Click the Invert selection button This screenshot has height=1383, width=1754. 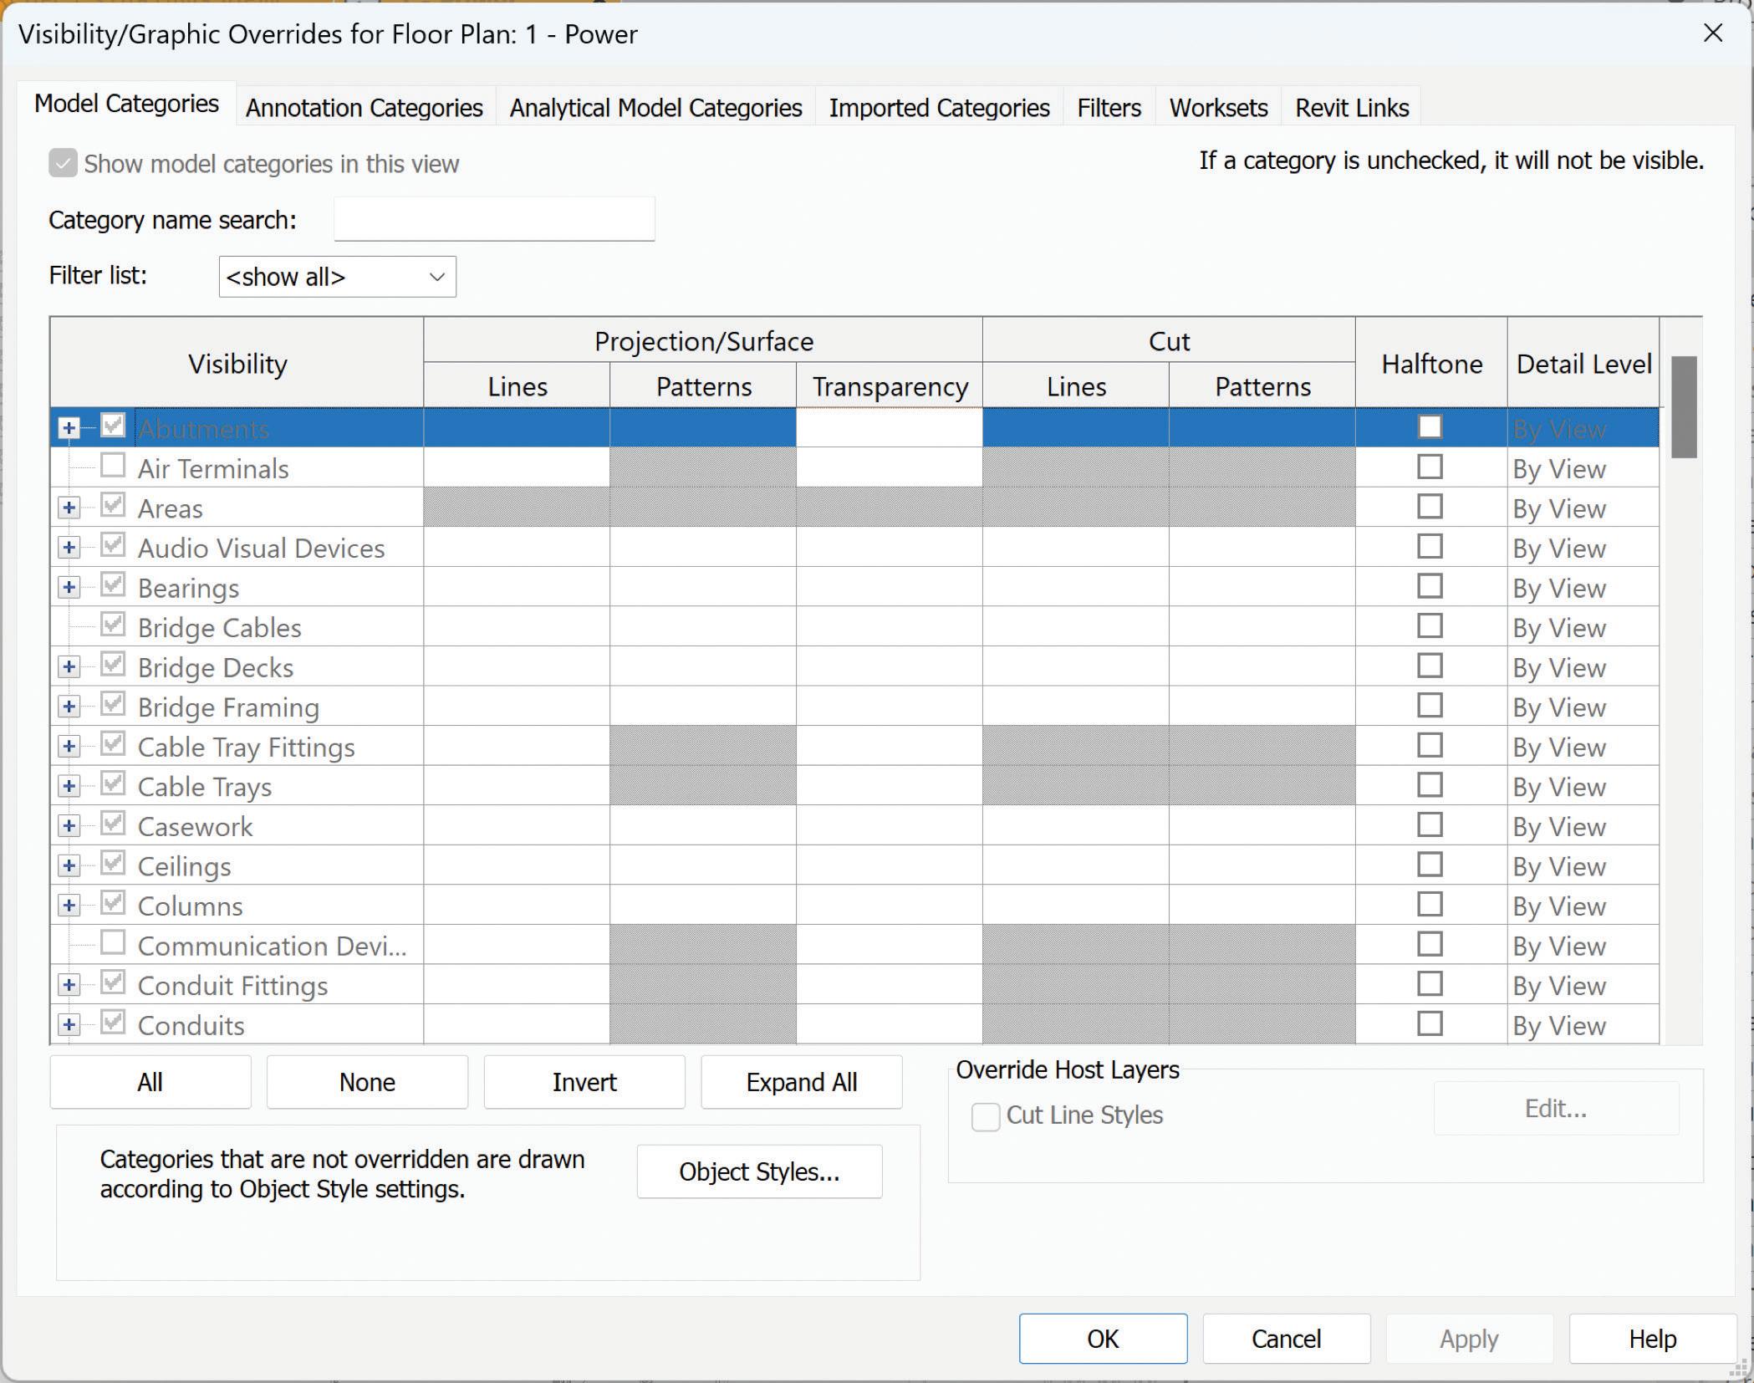[x=584, y=1082]
